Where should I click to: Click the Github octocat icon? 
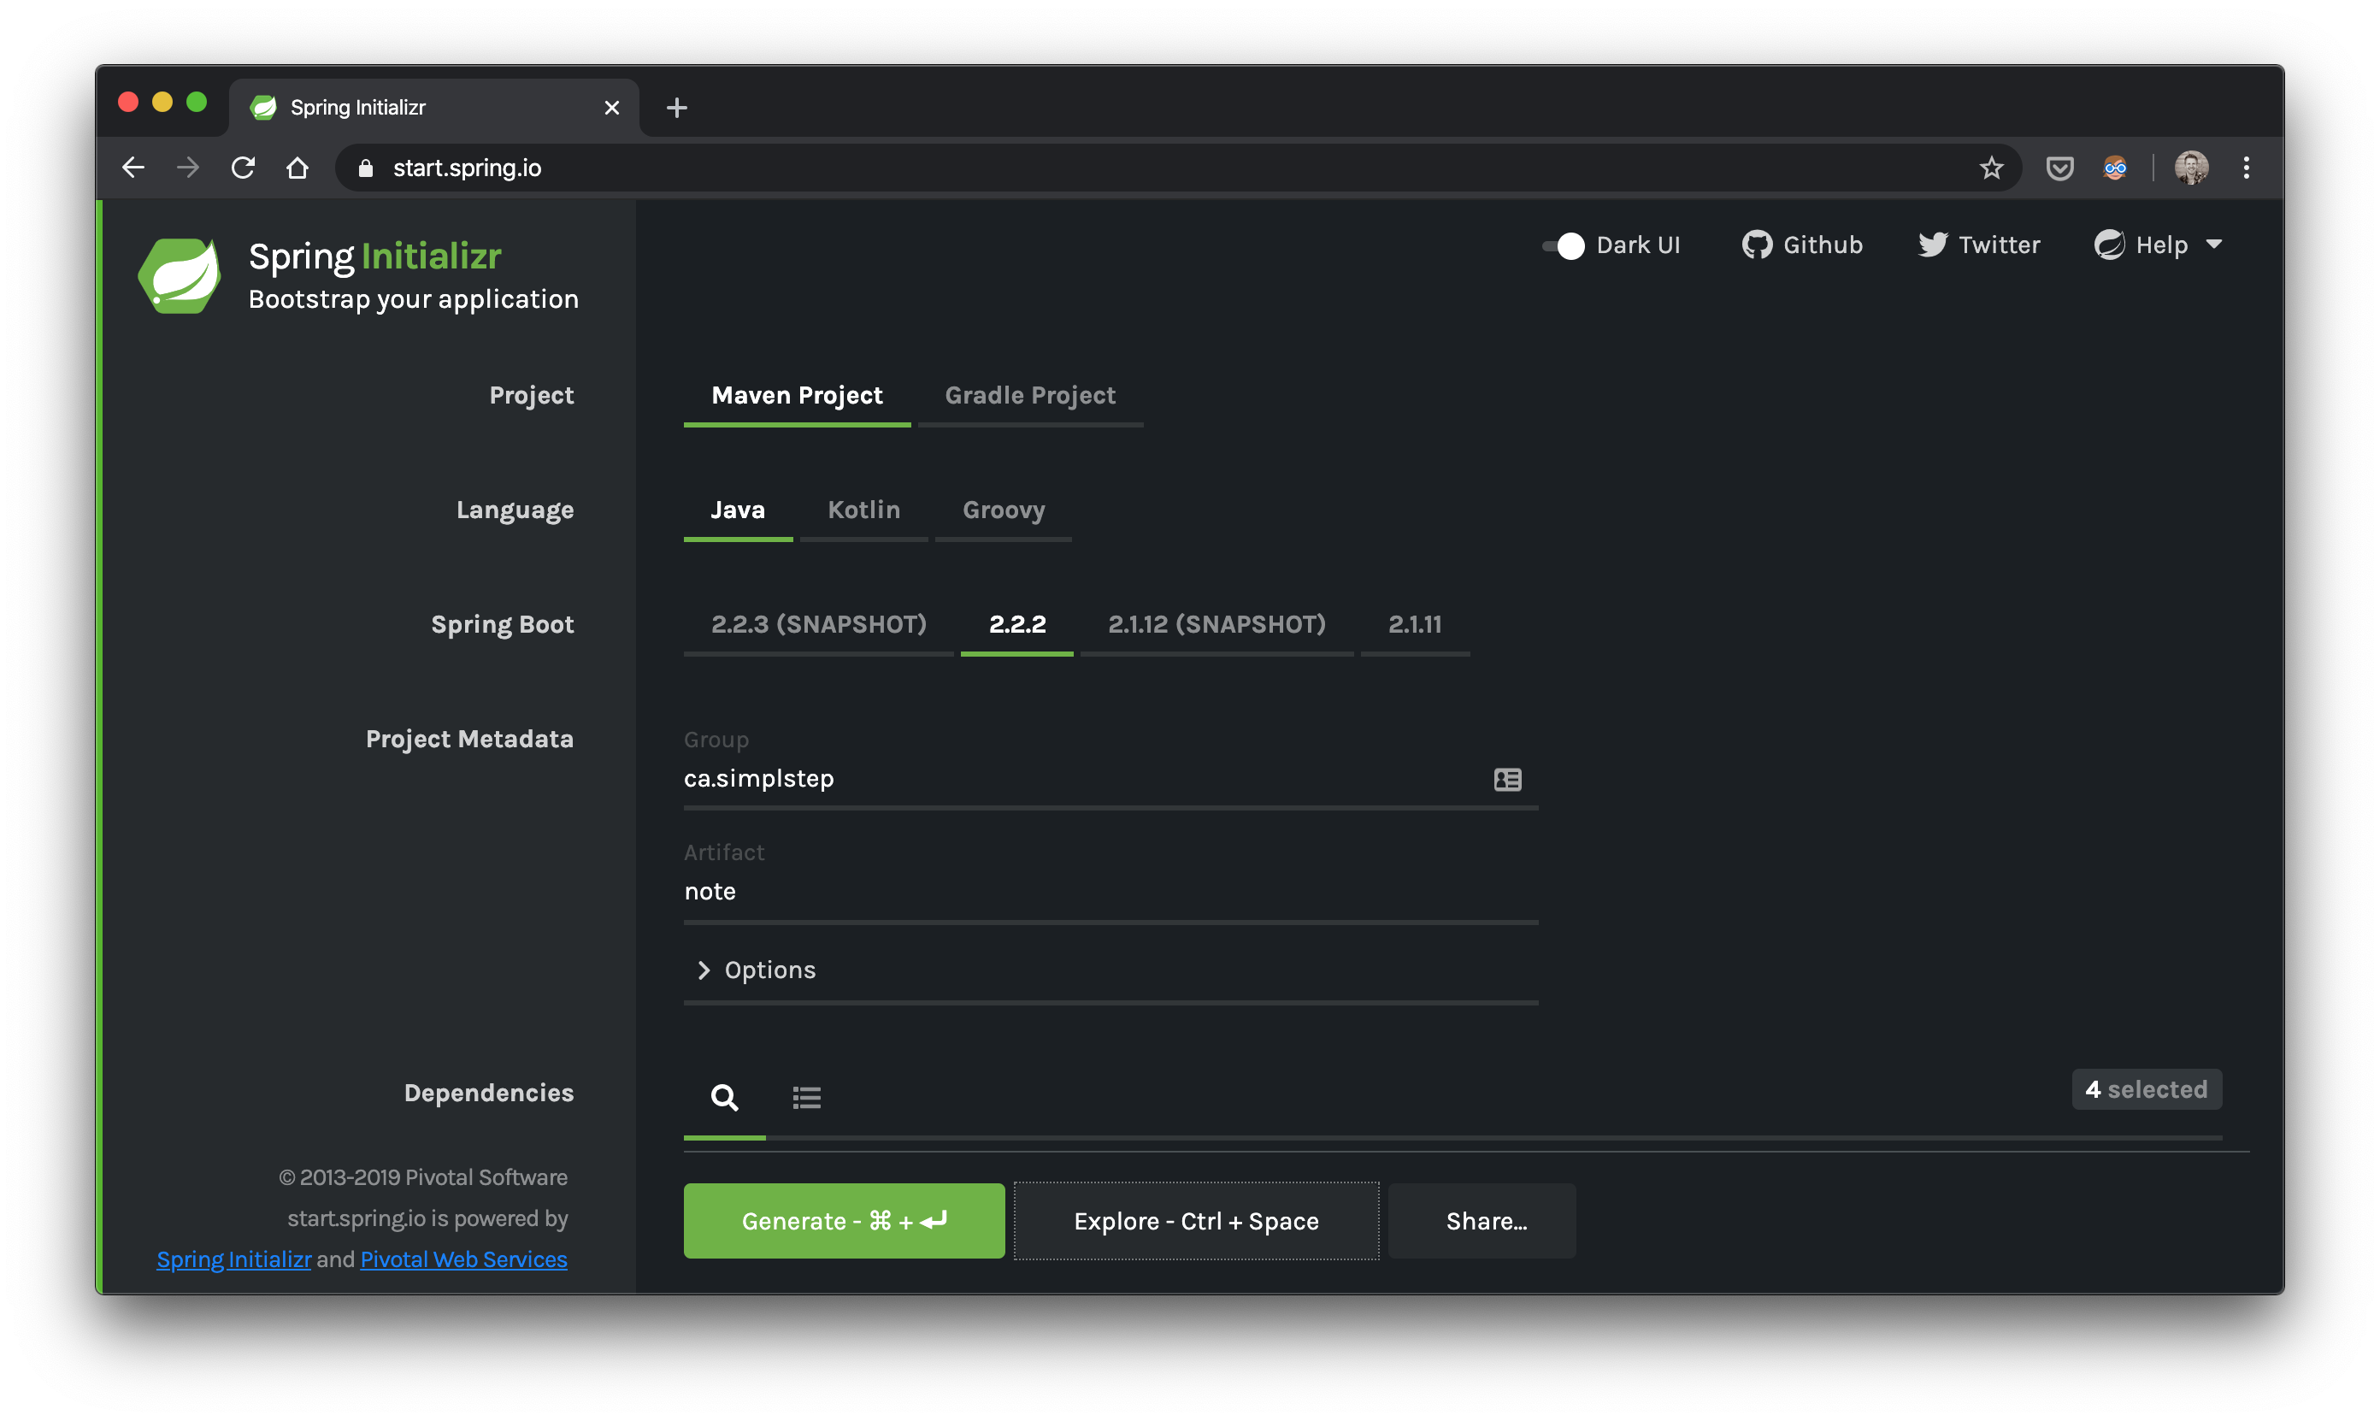coord(1757,245)
